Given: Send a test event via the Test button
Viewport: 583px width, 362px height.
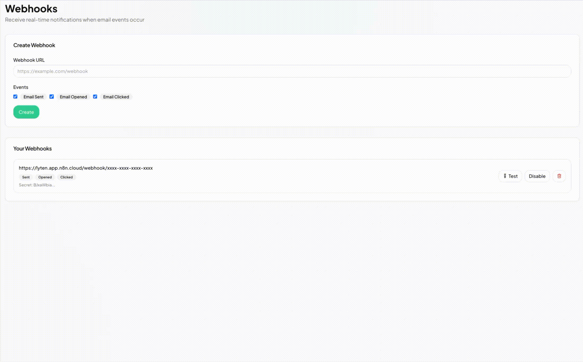Looking at the screenshot, I should pyautogui.click(x=510, y=176).
